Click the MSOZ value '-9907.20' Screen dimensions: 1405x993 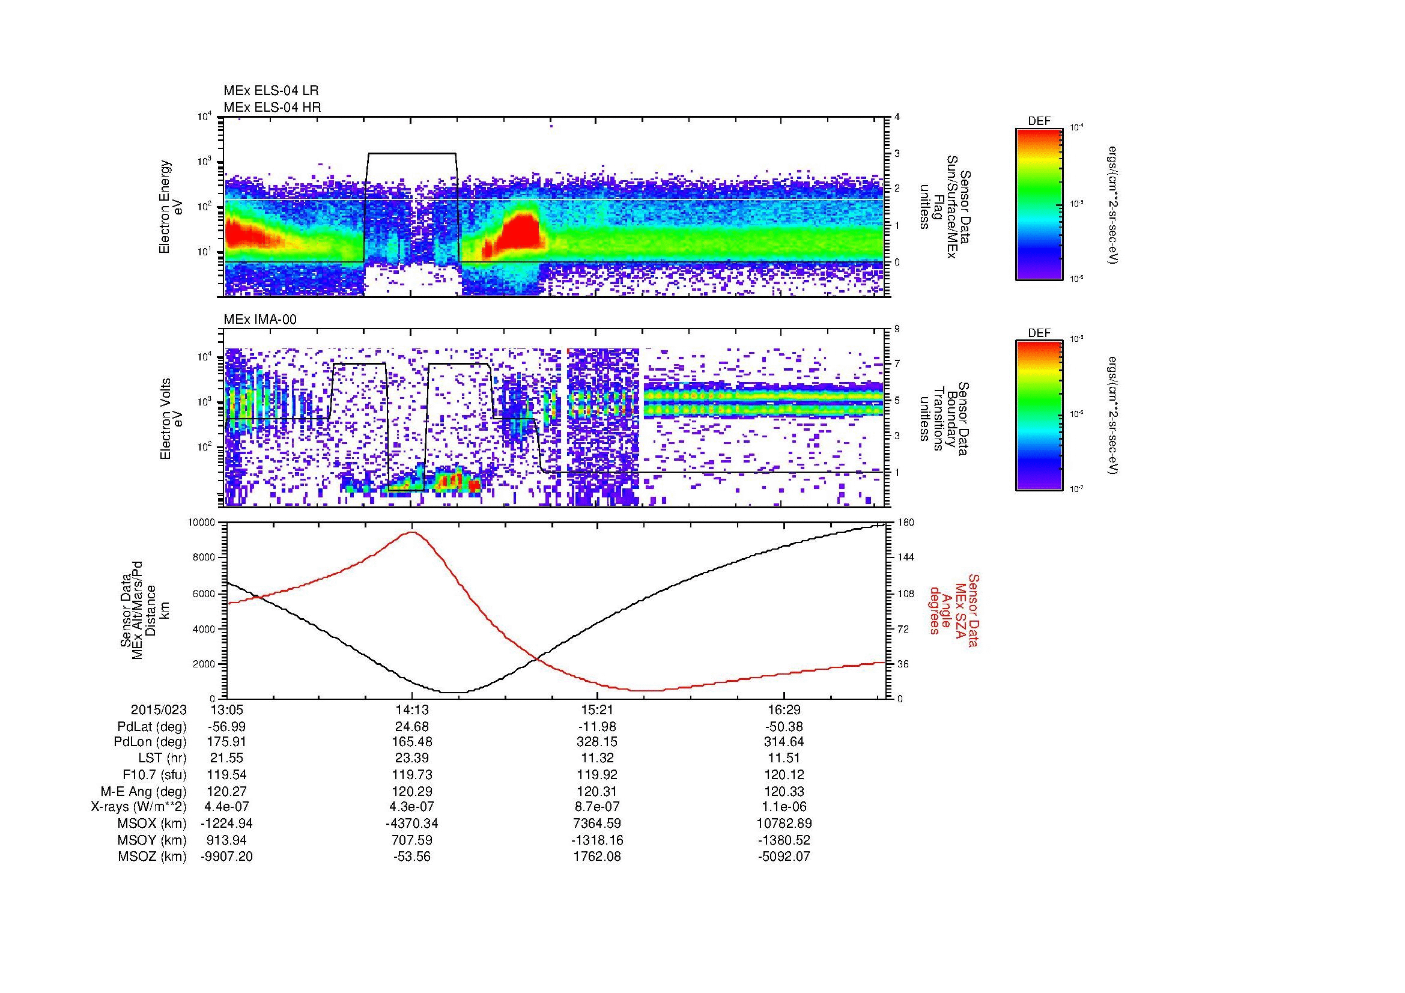[226, 857]
